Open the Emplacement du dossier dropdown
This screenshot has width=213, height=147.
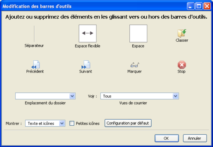tap(72, 96)
